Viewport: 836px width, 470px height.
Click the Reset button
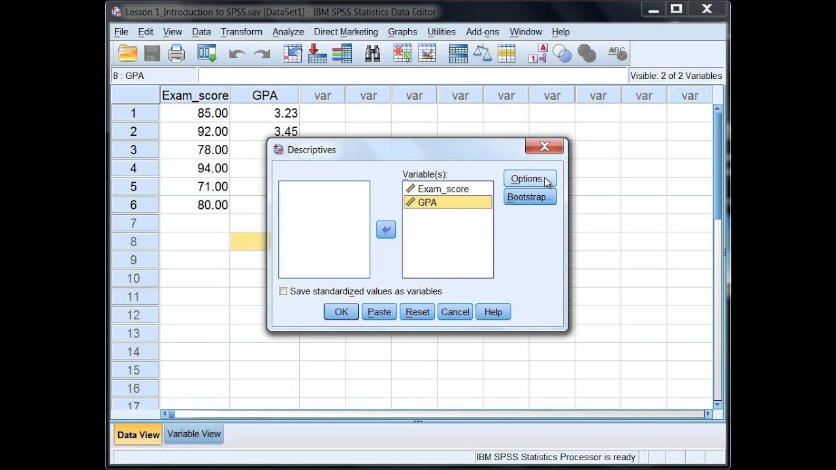[x=417, y=312]
